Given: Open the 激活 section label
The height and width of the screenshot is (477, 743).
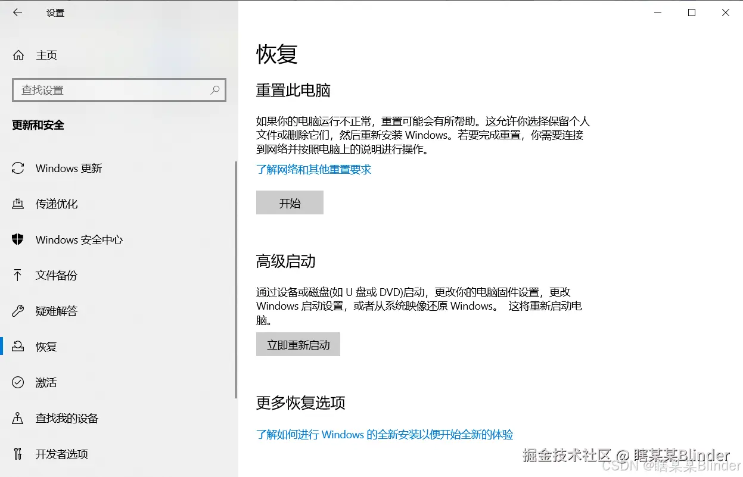Looking at the screenshot, I should (46, 382).
